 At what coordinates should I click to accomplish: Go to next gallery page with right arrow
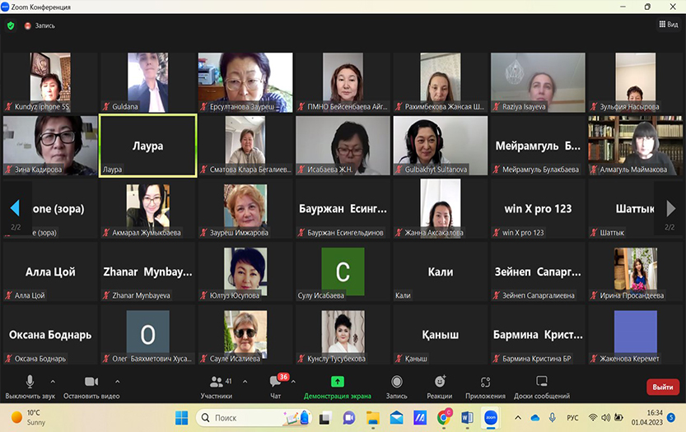(670, 209)
